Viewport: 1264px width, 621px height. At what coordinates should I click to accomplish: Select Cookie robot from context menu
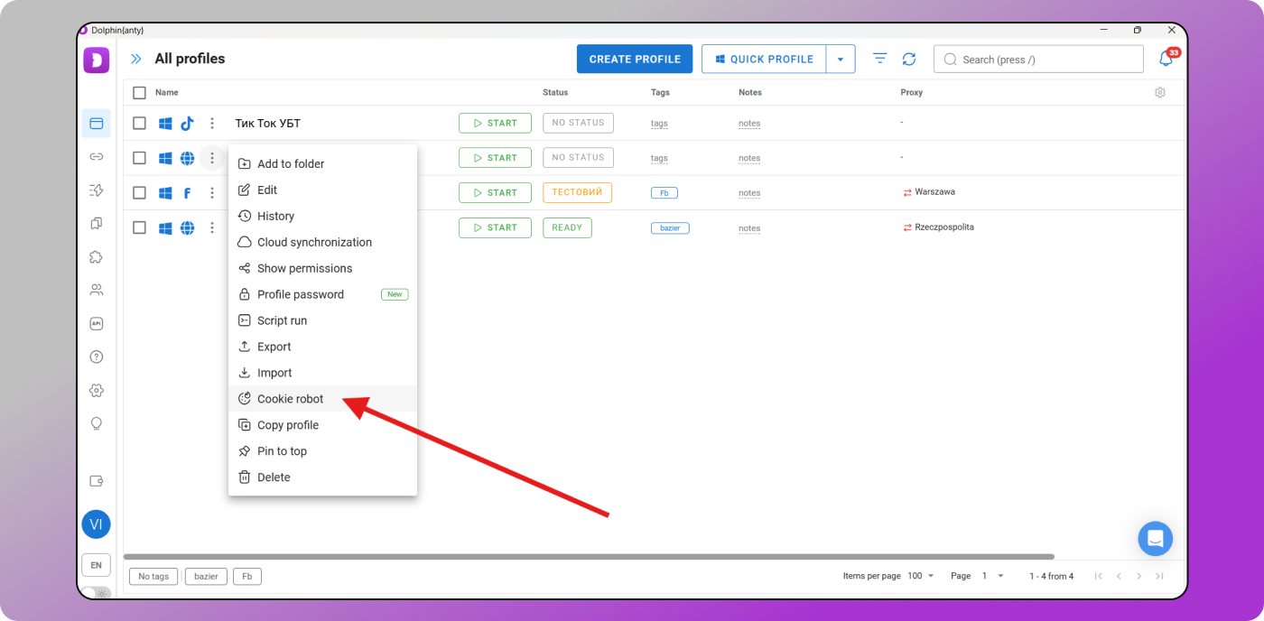290,399
